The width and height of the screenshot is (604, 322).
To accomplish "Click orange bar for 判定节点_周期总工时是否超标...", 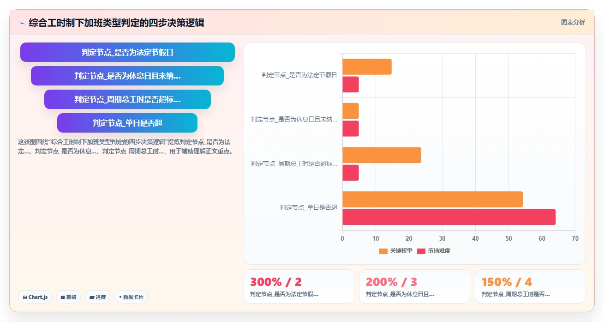I will click(382, 155).
